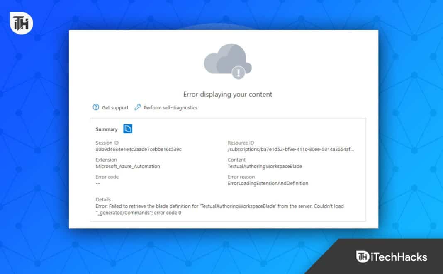Open the Get support link
Image resolution: width=443 pixels, height=274 pixels.
[x=115, y=108]
